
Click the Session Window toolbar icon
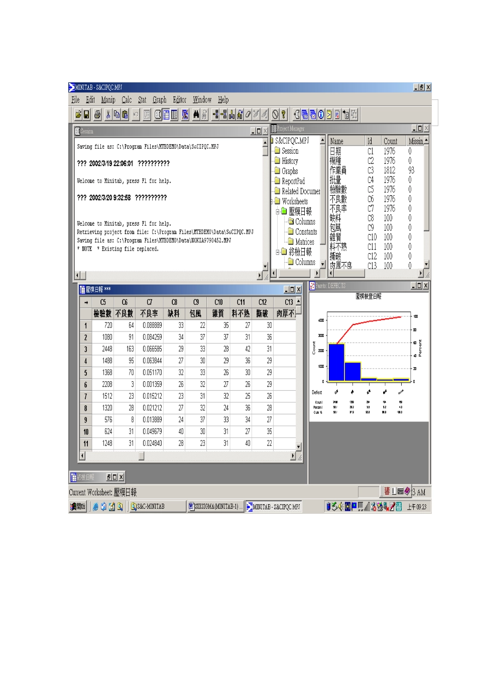158,115
